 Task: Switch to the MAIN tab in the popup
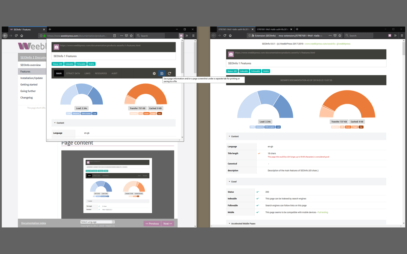pos(59,73)
